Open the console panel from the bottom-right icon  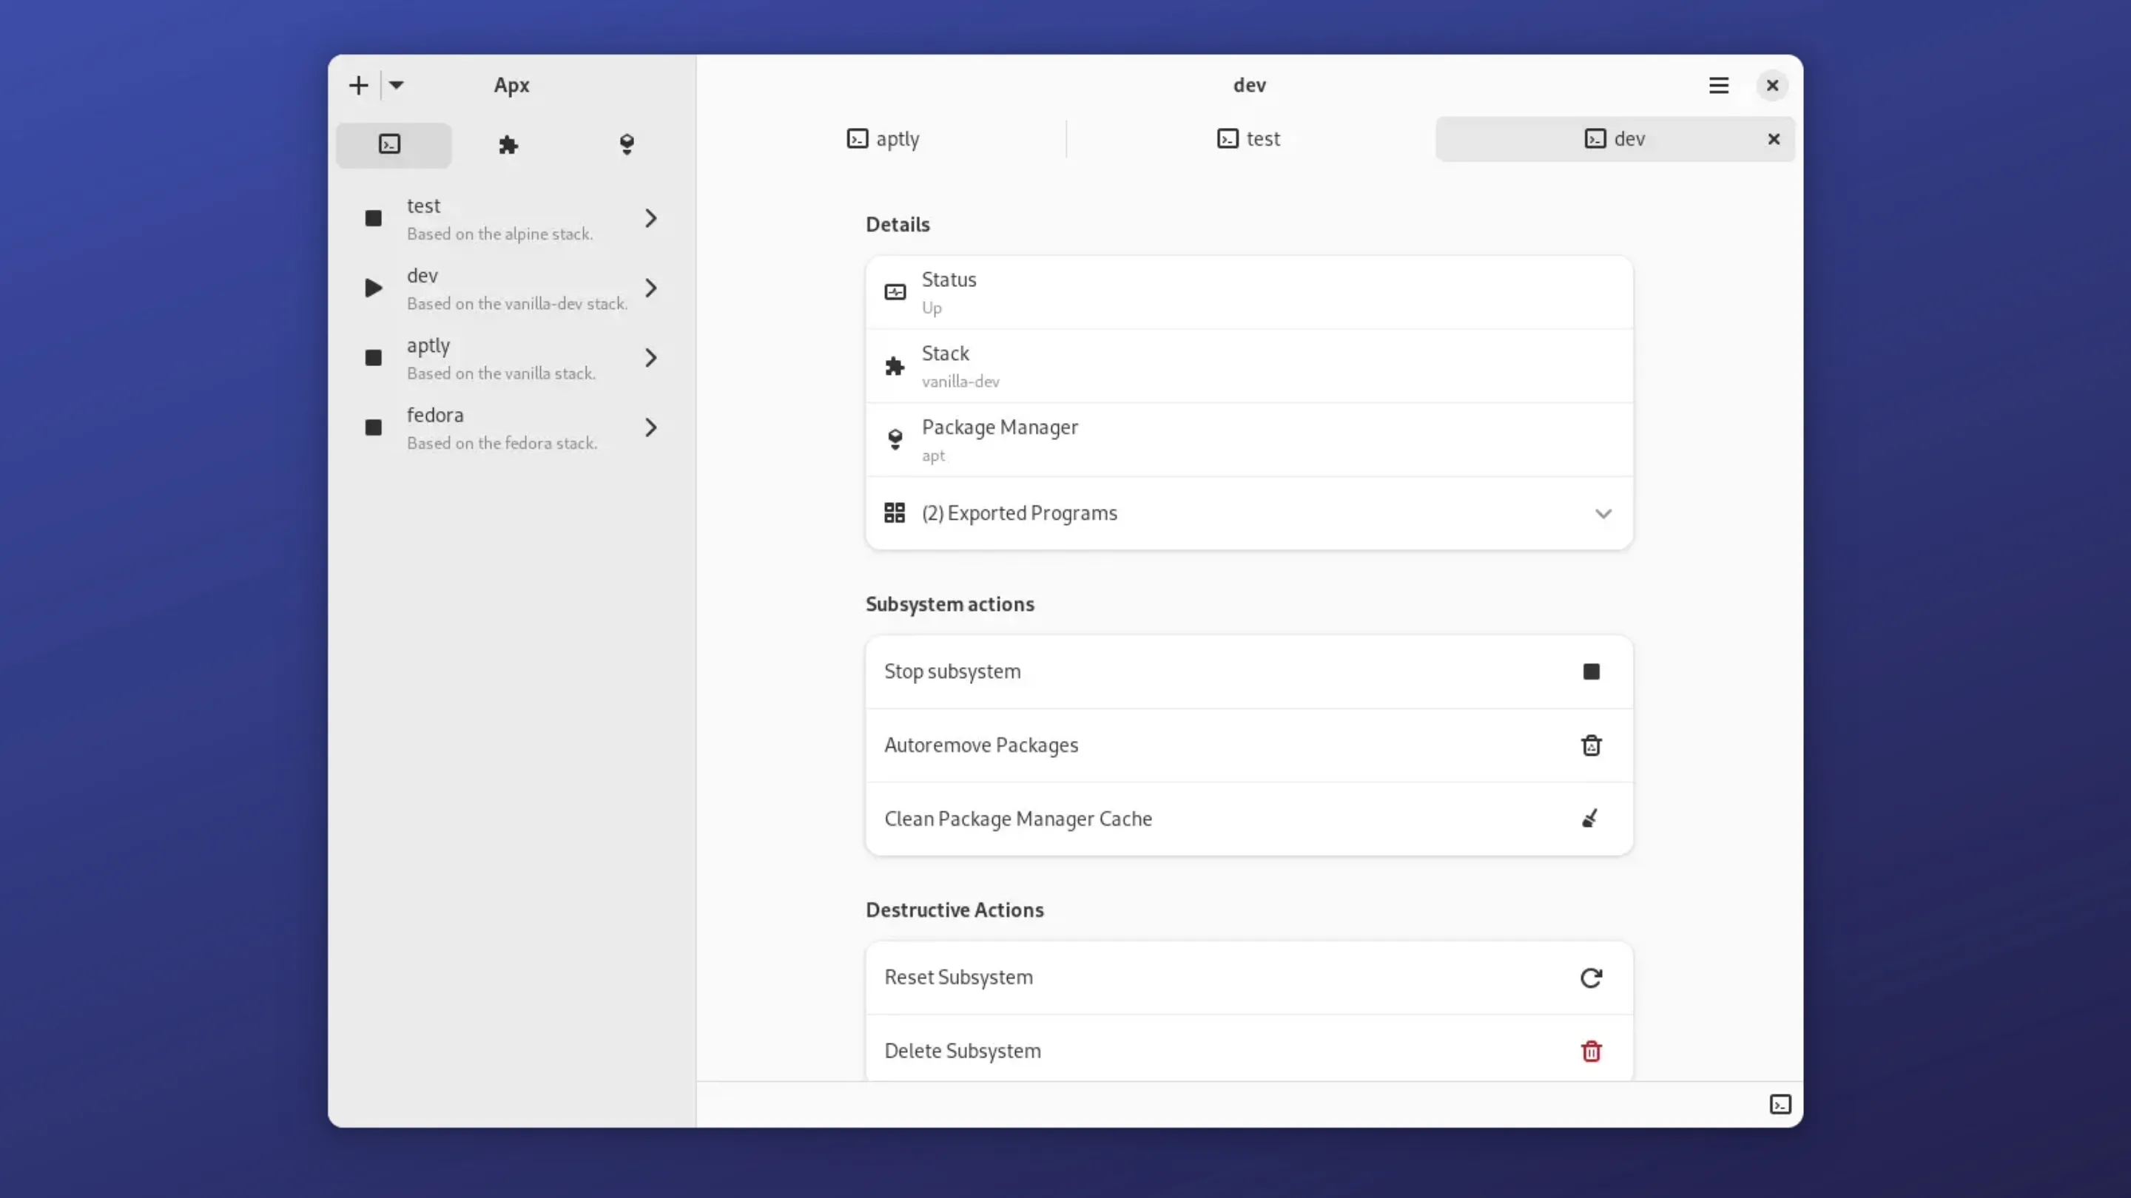tap(1781, 1104)
